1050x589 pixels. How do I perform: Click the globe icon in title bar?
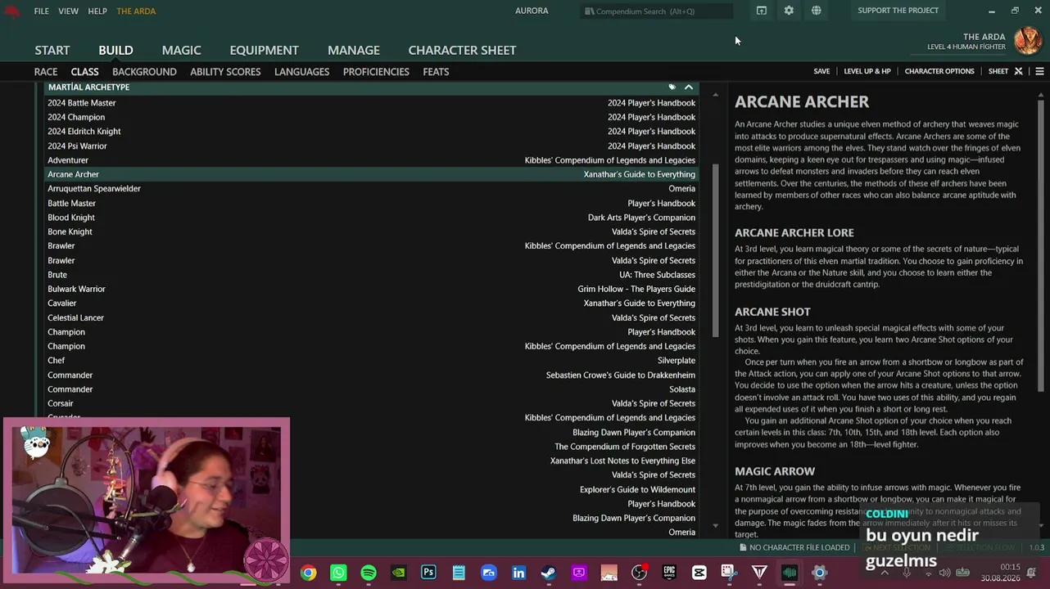point(817,11)
